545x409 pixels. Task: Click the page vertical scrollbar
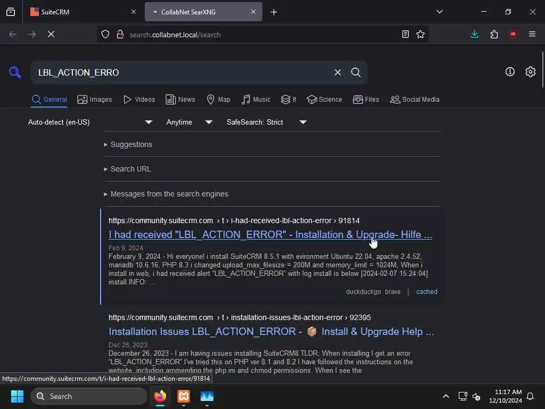(542, 70)
